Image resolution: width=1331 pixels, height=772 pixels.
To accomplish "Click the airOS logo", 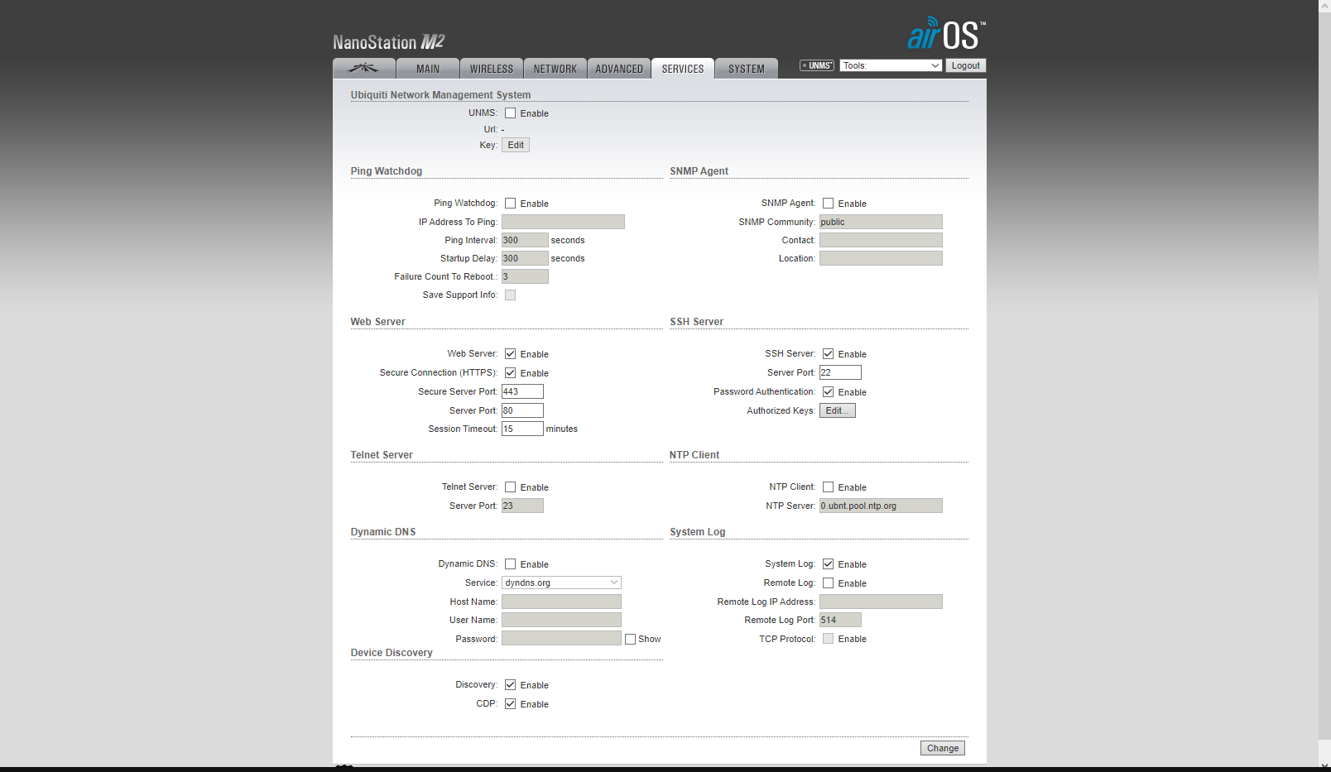I will coord(946,34).
